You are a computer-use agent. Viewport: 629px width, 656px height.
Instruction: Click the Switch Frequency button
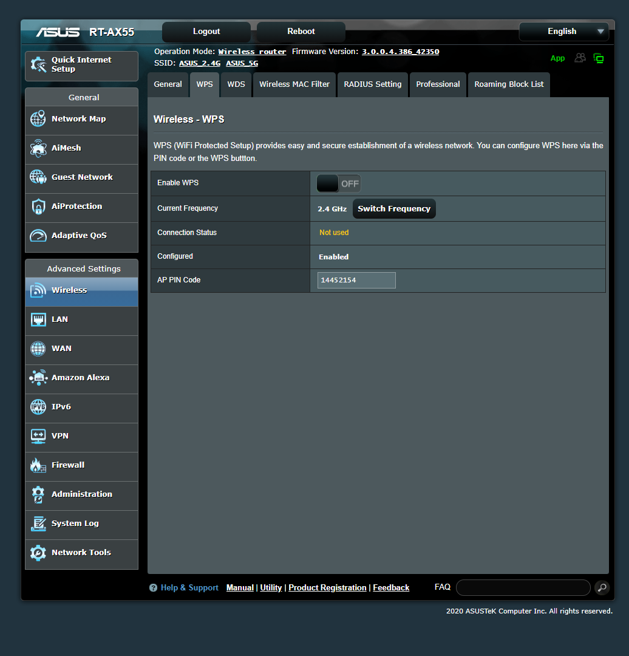point(394,208)
